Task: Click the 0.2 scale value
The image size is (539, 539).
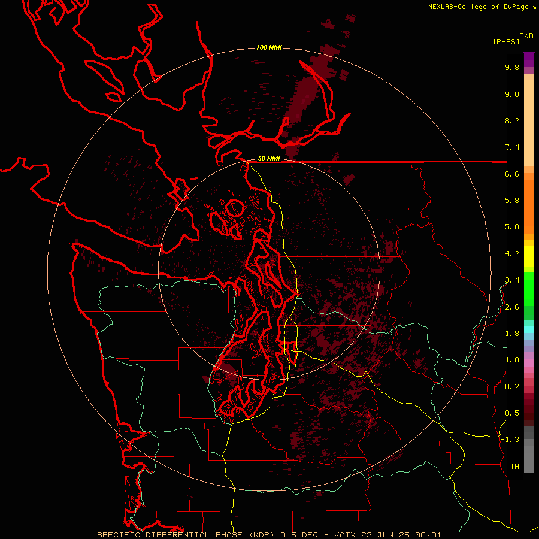Action: (512, 387)
